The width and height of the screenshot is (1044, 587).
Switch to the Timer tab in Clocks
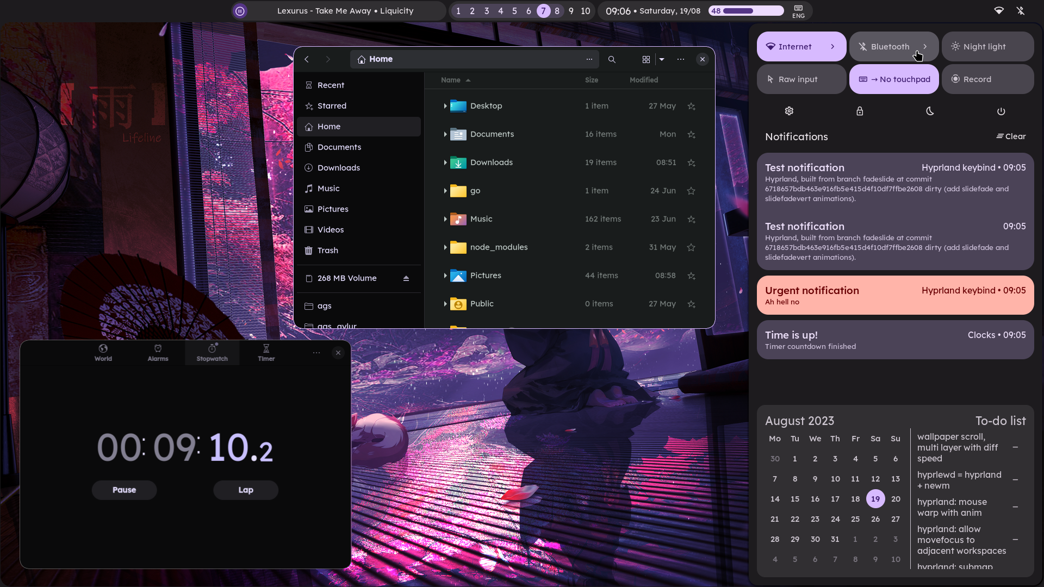[x=266, y=352]
